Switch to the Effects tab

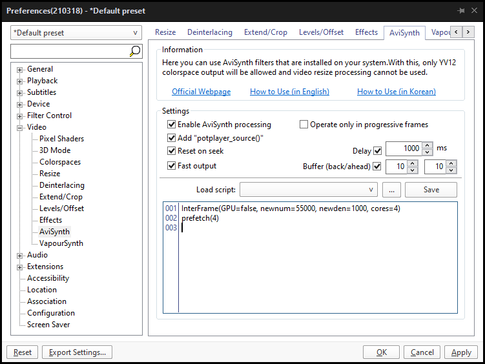(x=366, y=32)
